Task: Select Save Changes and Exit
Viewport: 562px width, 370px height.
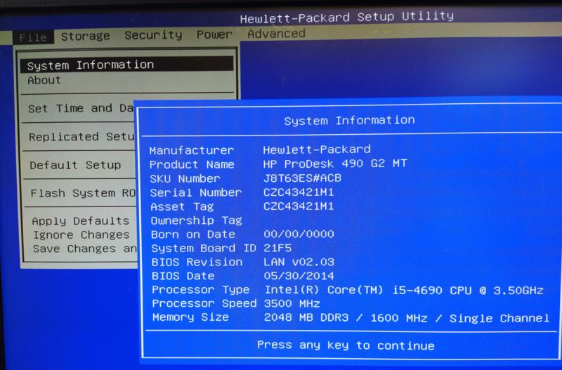Action: (x=84, y=249)
